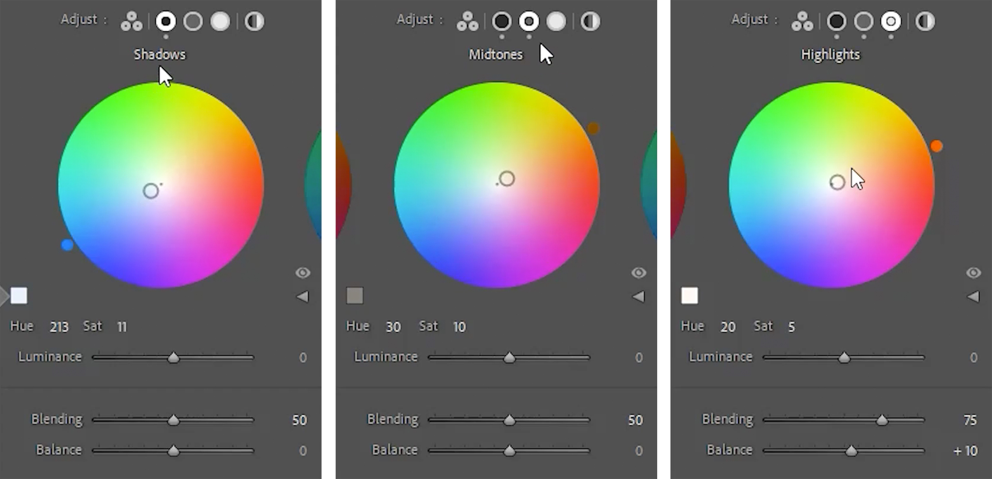Toggle visibility preview beside the Midtones wheel

[638, 273]
